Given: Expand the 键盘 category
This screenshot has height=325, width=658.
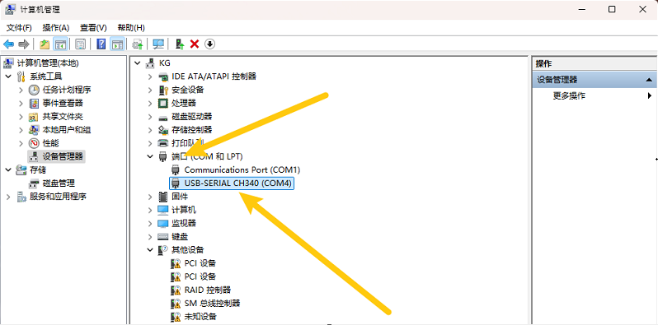Looking at the screenshot, I should [x=150, y=237].
